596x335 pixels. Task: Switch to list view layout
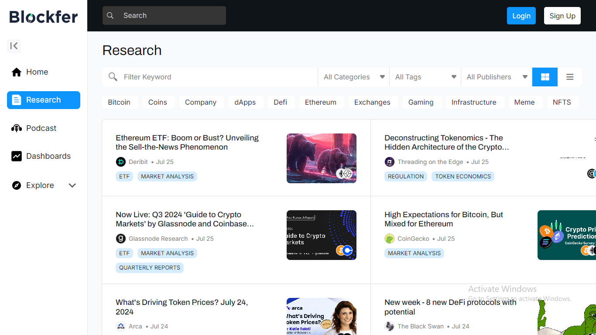point(570,77)
